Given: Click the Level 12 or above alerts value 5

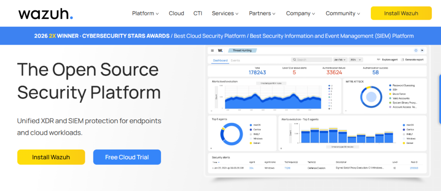Looking at the screenshot, I should [x=294, y=73].
